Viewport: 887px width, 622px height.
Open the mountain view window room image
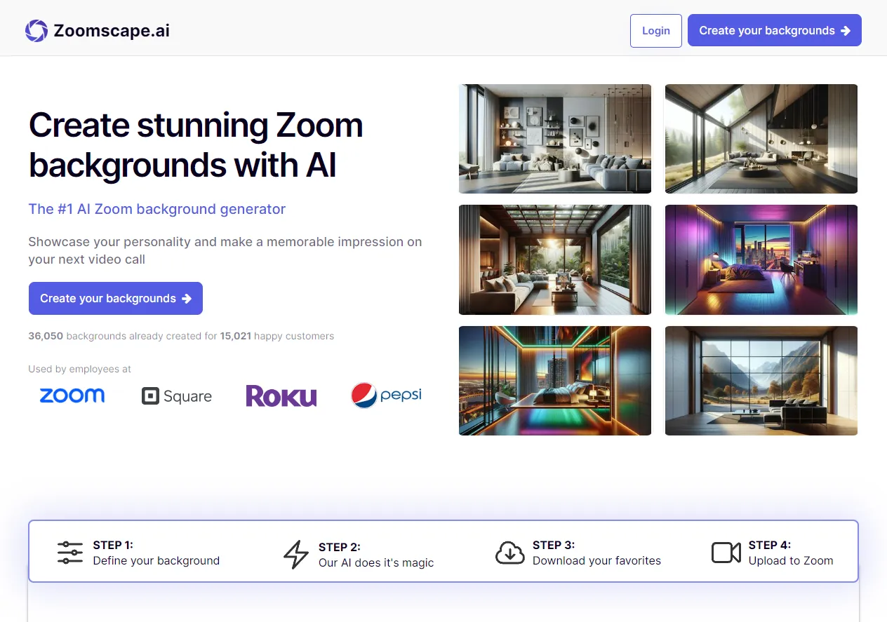pyautogui.click(x=761, y=380)
